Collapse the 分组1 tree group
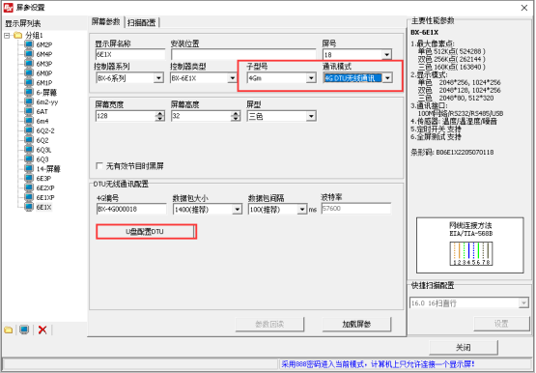Image resolution: width=536 pixels, height=373 pixels. click(x=7, y=35)
